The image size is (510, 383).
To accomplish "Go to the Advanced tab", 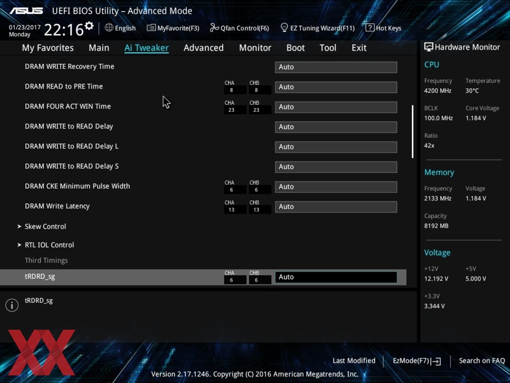I will (204, 48).
